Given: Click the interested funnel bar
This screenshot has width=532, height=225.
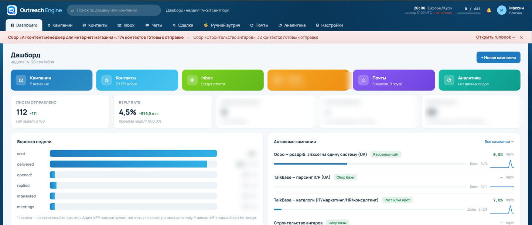Looking at the screenshot, I should [x=133, y=196].
